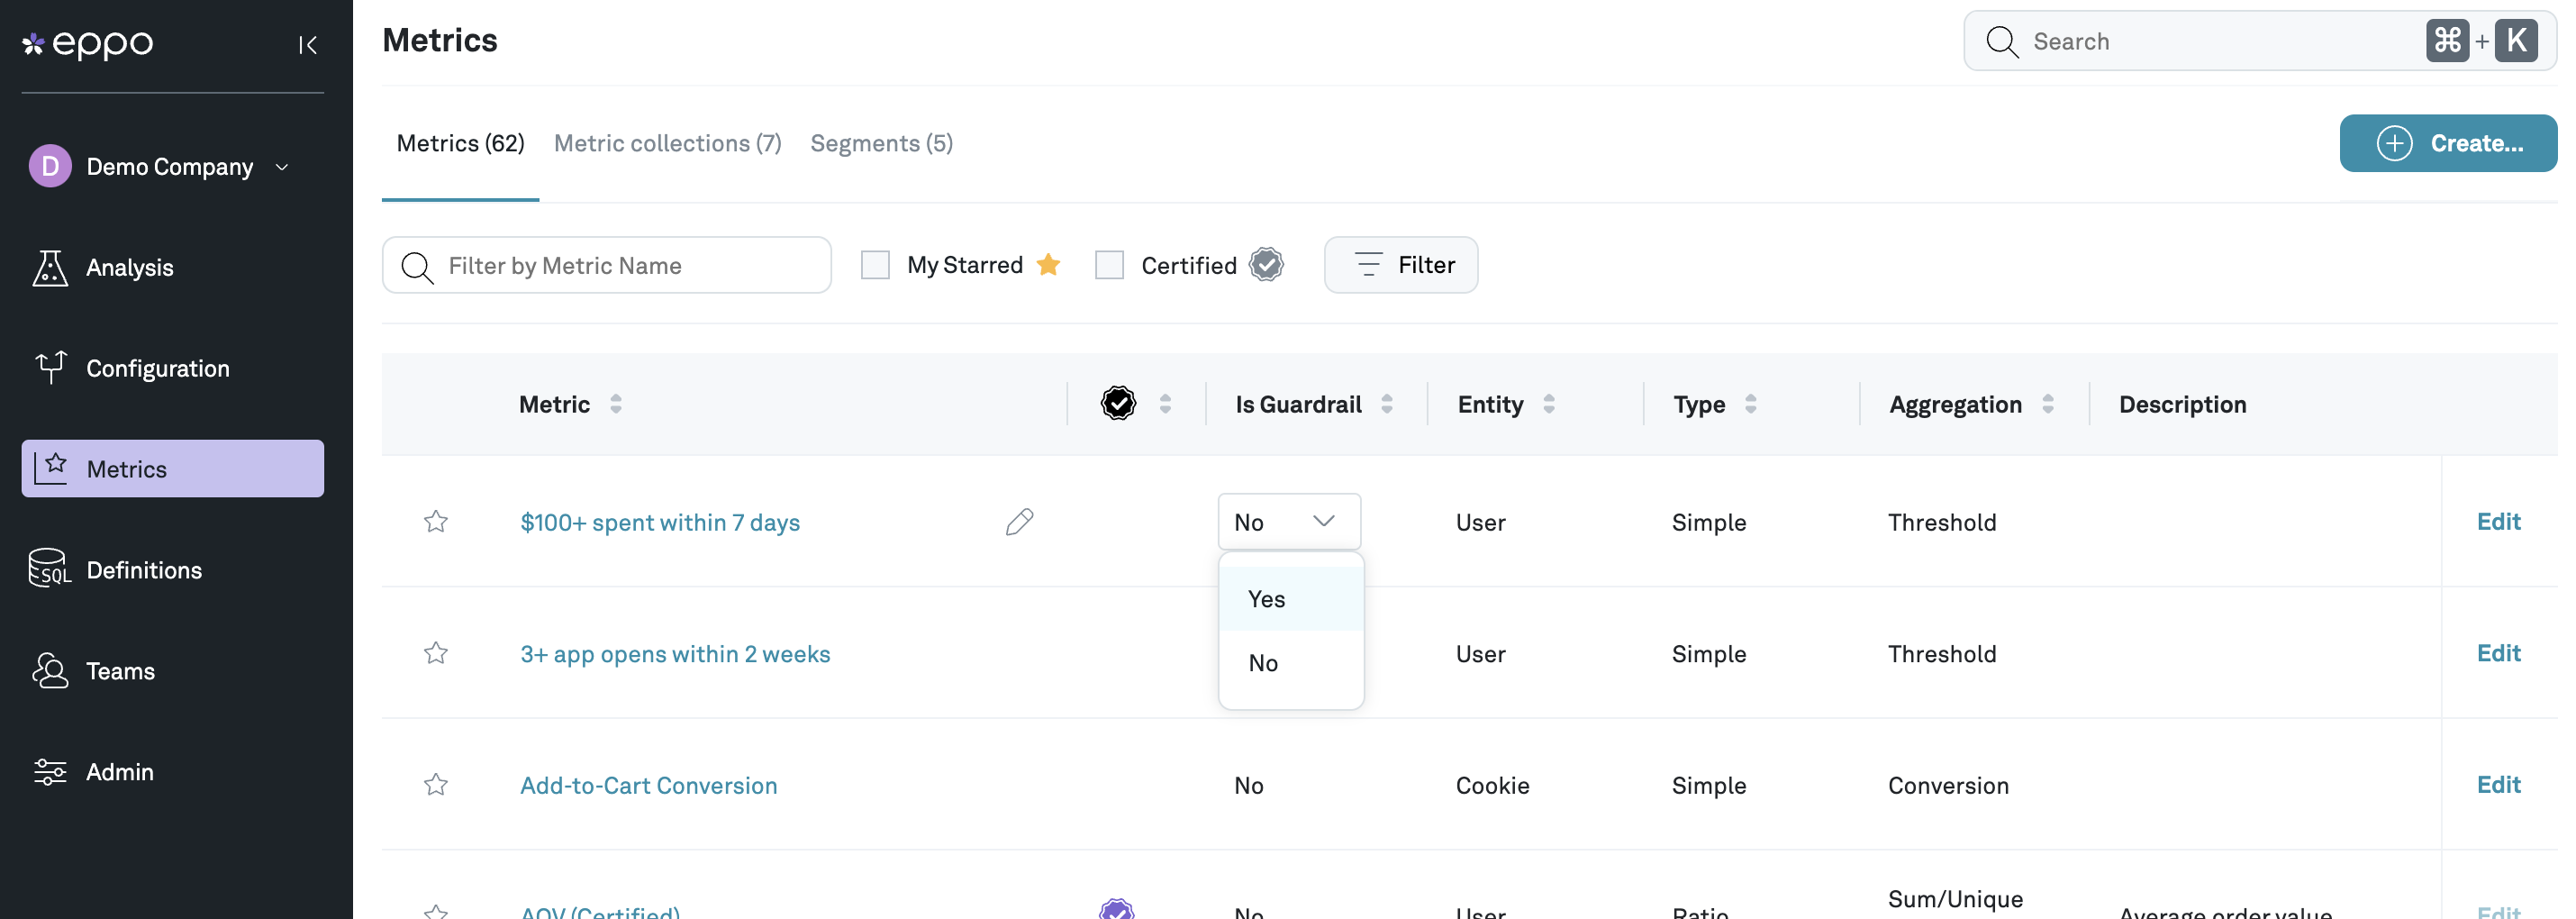Sort by Is Guardrail column arrows
This screenshot has width=2576, height=919.
pos(1387,404)
